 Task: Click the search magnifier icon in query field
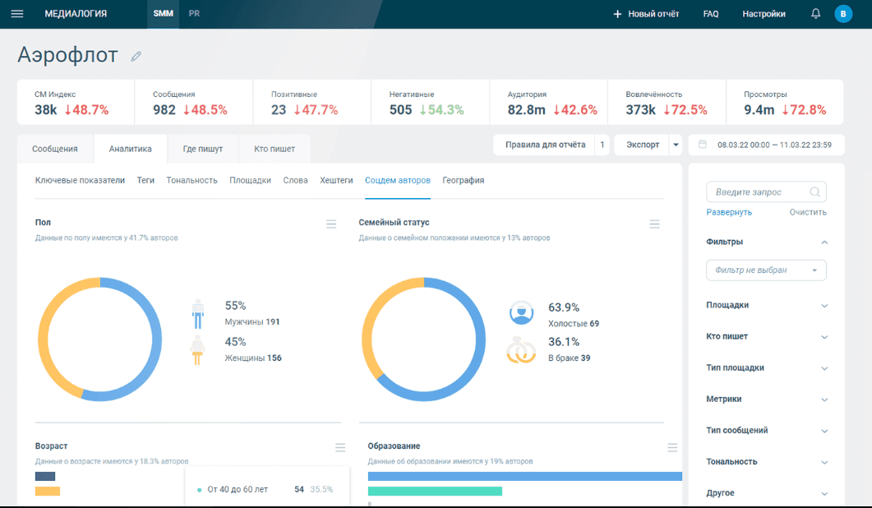[x=814, y=192]
